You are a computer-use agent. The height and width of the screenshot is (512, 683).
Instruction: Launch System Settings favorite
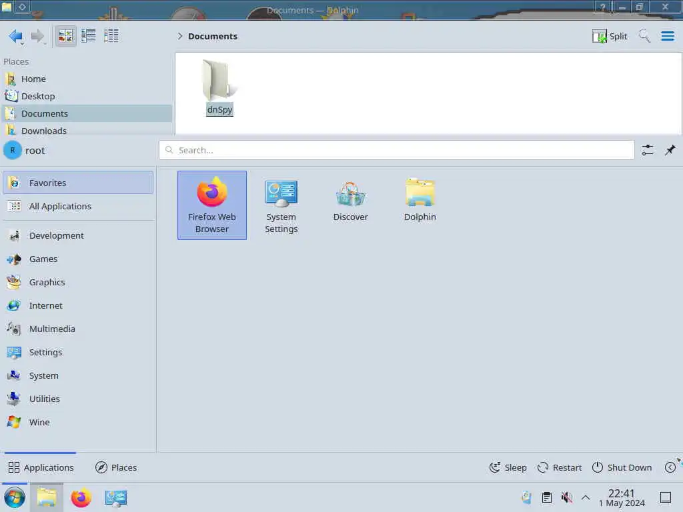point(281,205)
